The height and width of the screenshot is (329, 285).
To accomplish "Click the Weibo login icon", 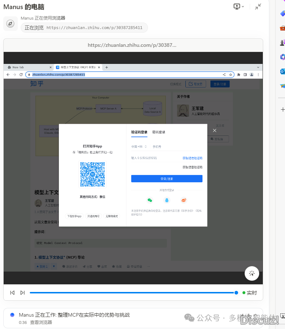I will (184, 200).
